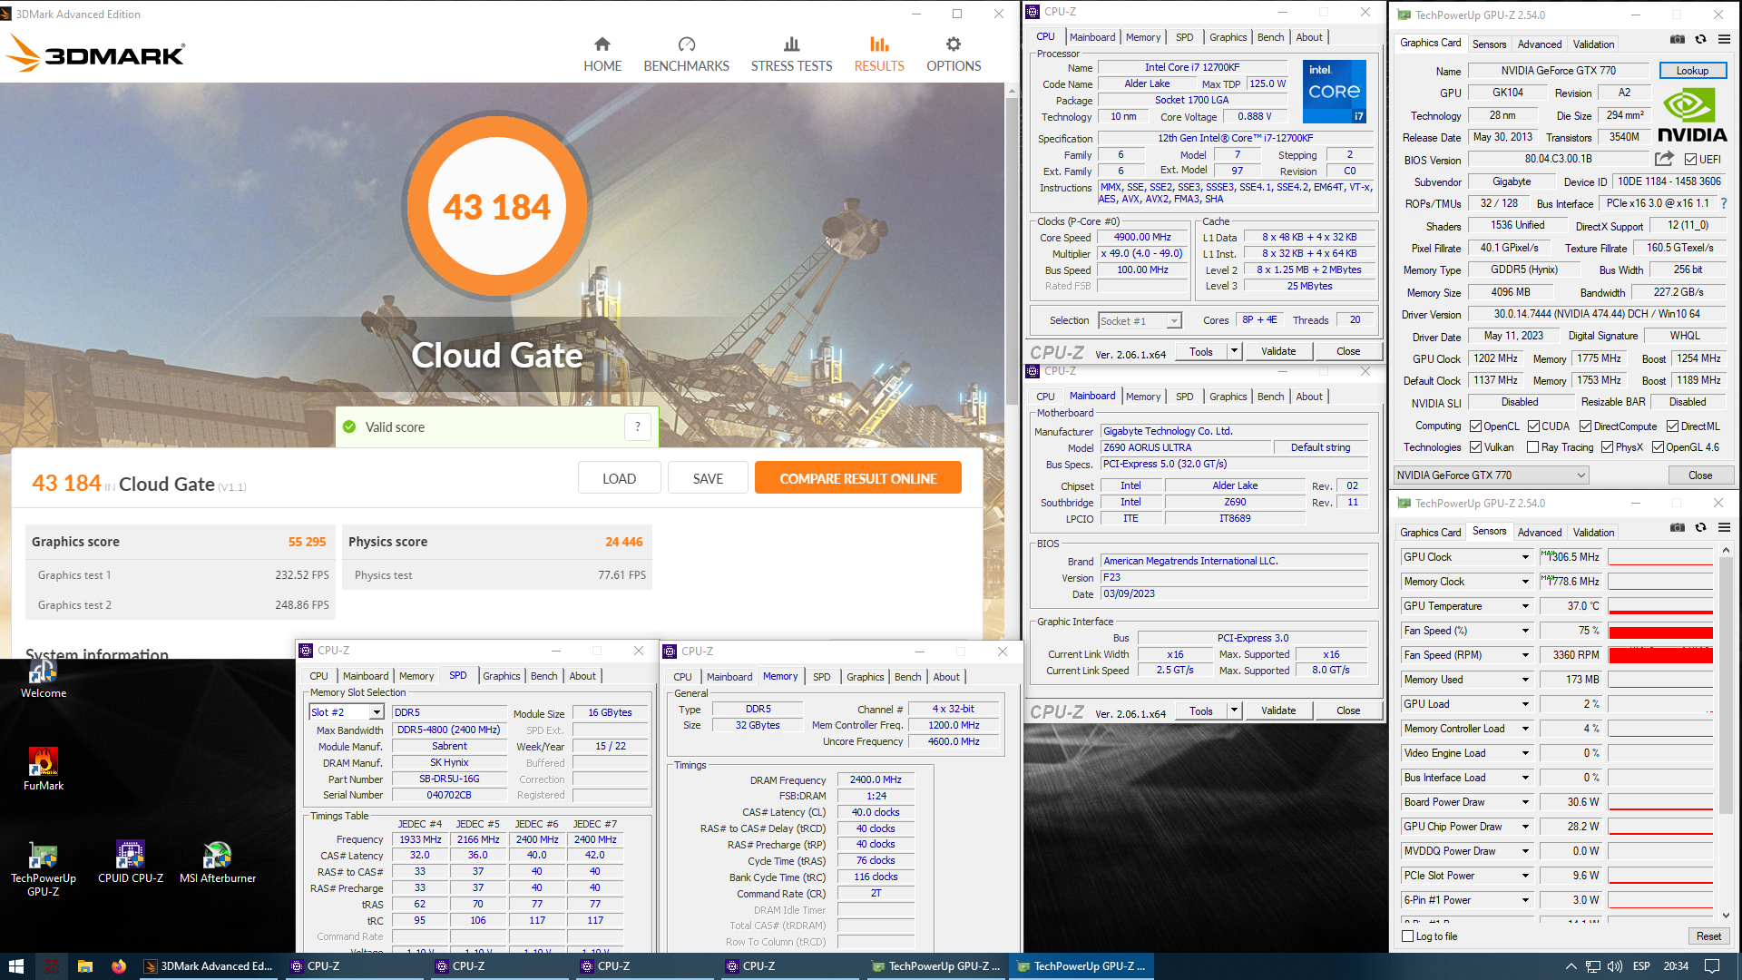Click the GPU-Z refresh icon in the top window
Viewport: 1742px width, 980px height.
(1701, 39)
